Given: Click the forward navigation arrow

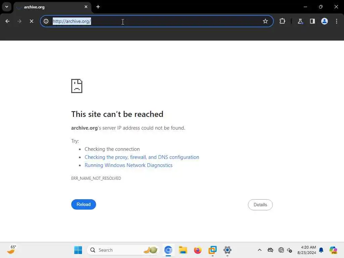Looking at the screenshot, I should click(19, 21).
